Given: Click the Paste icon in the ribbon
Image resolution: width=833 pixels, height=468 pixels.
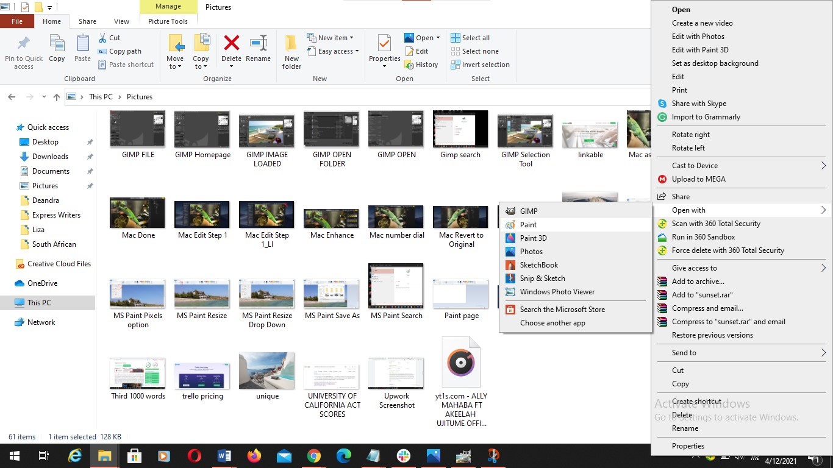Looking at the screenshot, I should (82, 44).
